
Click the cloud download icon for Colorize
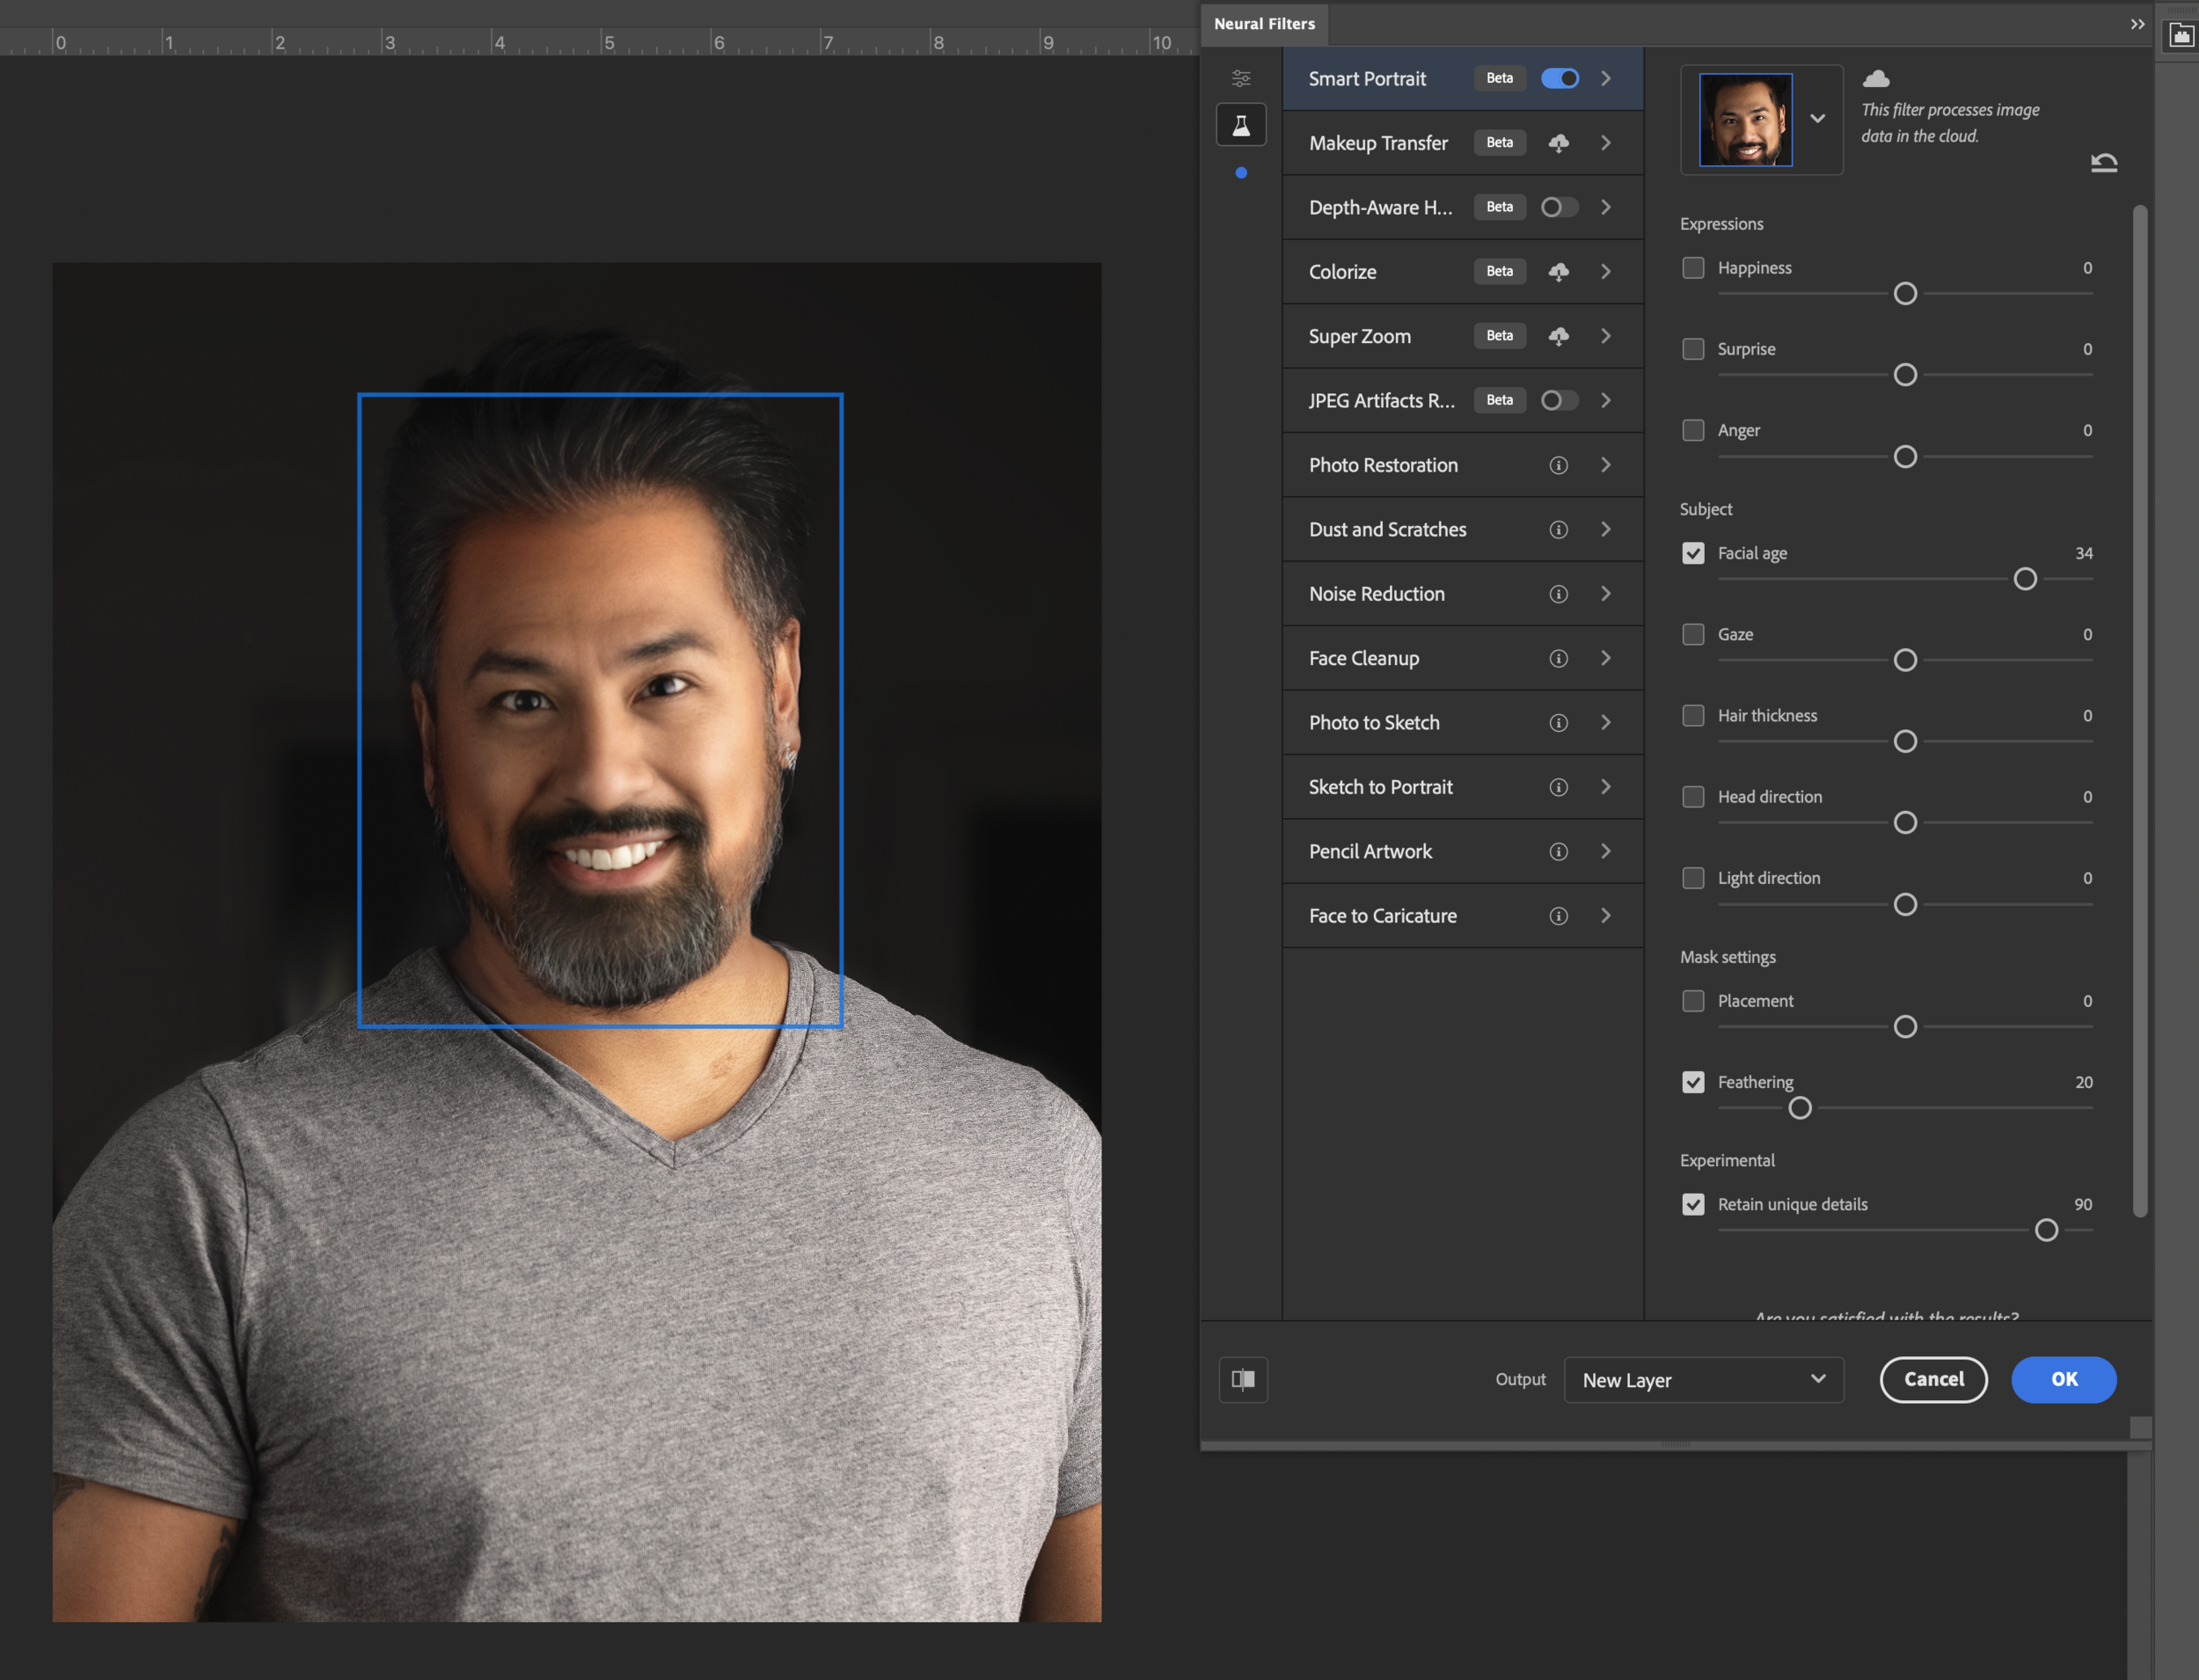click(x=1559, y=271)
